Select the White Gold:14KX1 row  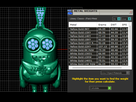tap(98, 61)
